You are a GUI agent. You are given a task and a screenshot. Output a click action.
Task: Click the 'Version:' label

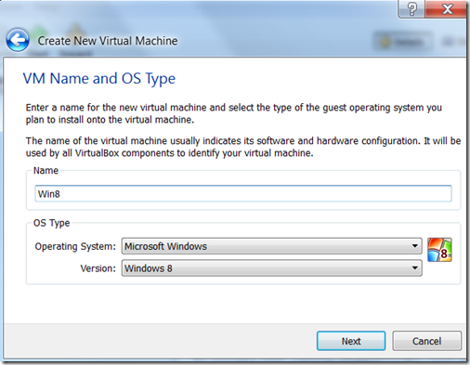pyautogui.click(x=98, y=268)
